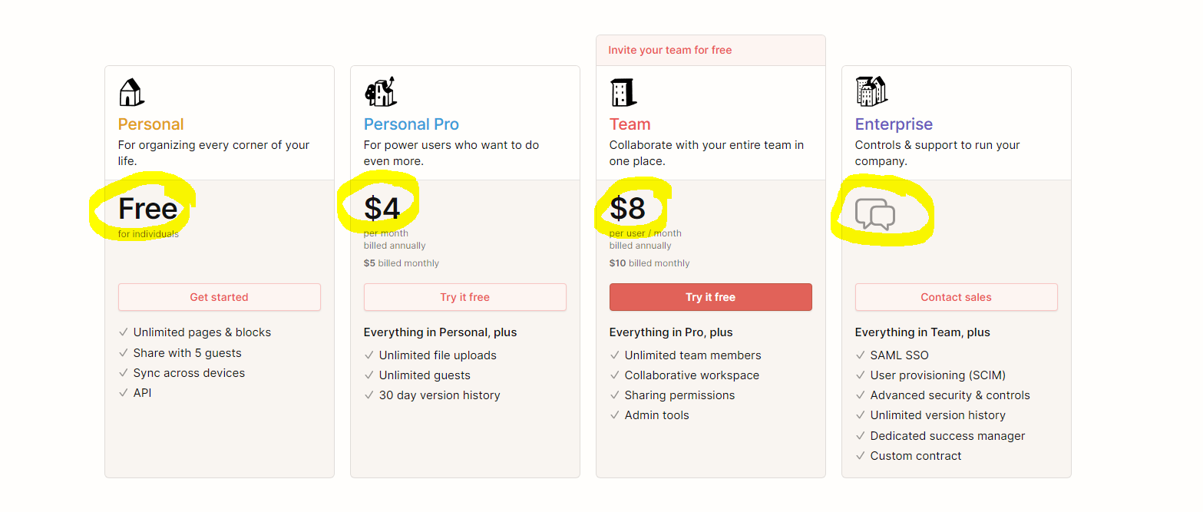Viewport: 1203px width, 512px height.
Task: Click the Team plan building icon
Action: (x=623, y=92)
